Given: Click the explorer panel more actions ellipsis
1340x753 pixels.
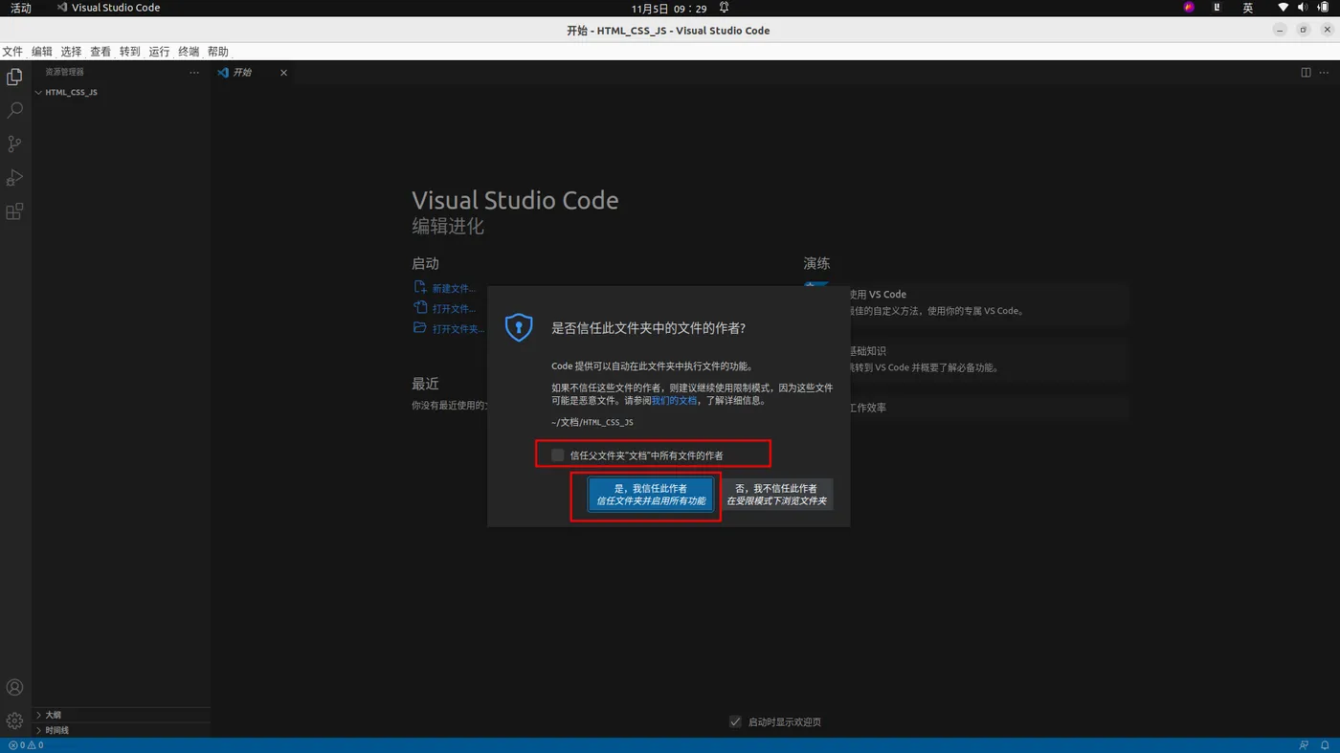Looking at the screenshot, I should [x=194, y=73].
